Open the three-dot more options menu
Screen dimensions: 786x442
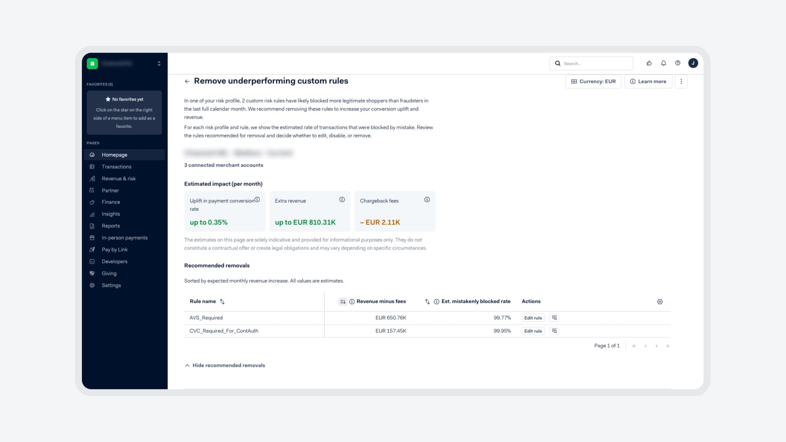pyautogui.click(x=681, y=81)
